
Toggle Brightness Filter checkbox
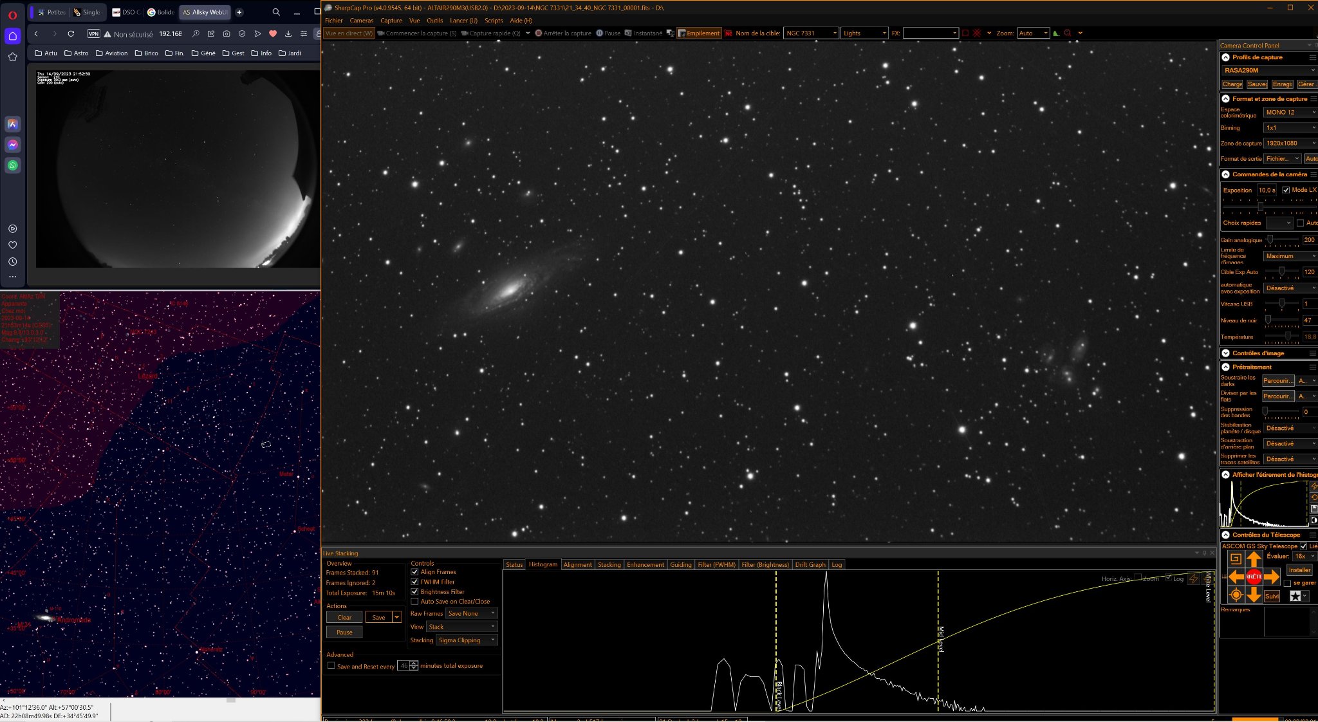point(414,592)
